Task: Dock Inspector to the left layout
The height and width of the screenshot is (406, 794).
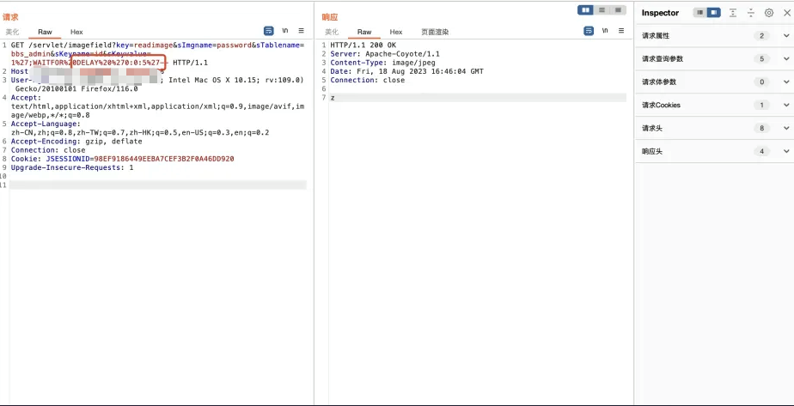Action: (x=700, y=13)
